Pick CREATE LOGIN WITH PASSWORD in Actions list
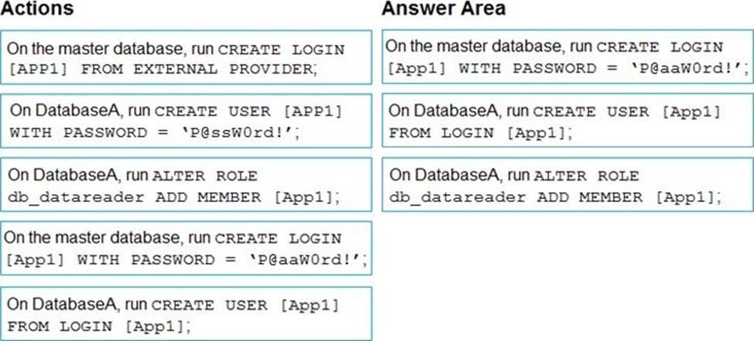754x341 pixels. click(186, 247)
